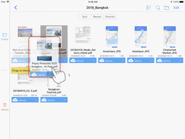
Task: Click cloud Device icon under 20180413_Vic 3.pdf
Action: click(x=15, y=100)
